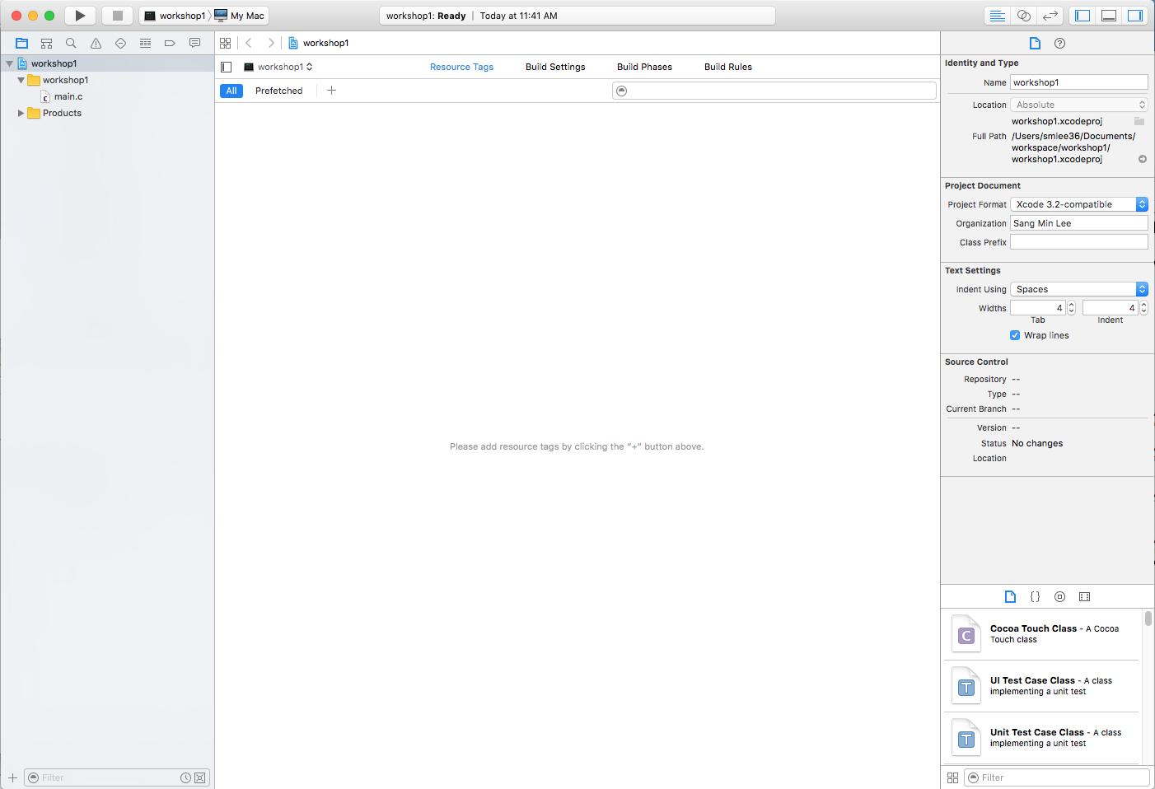Viewport: 1155px width, 789px height.
Task: Toggle library icon grid view
Action: click(952, 777)
